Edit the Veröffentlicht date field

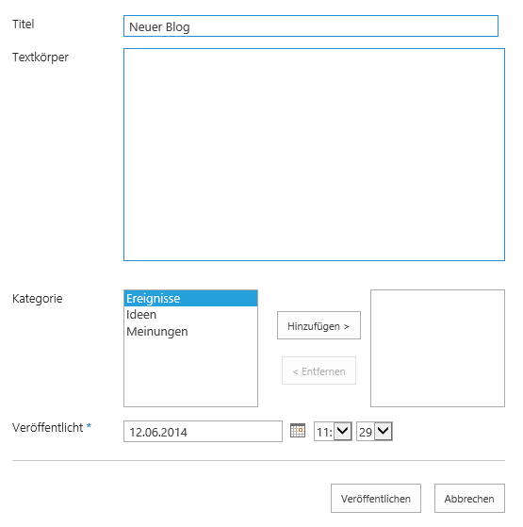(x=203, y=432)
